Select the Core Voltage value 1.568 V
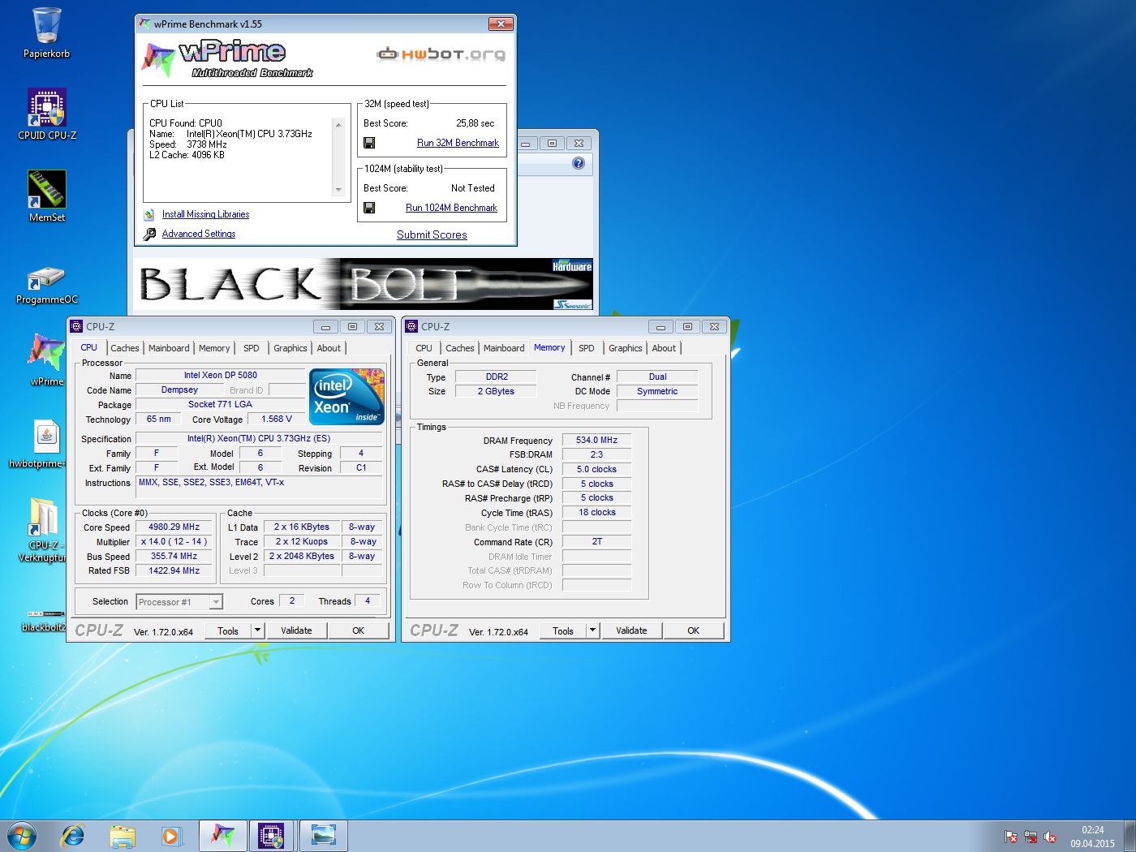The height and width of the screenshot is (852, 1136). (277, 420)
